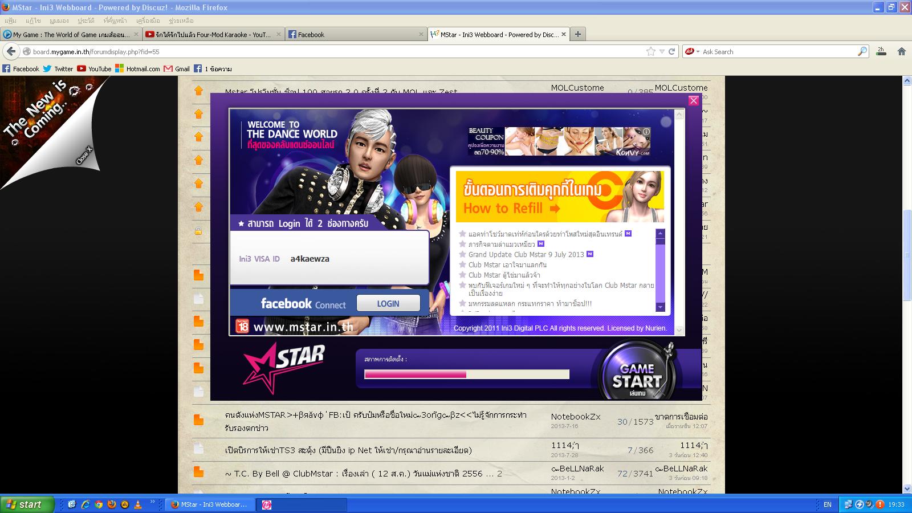Click the Ask Search input field
Image resolution: width=912 pixels, height=513 pixels.
779,51
